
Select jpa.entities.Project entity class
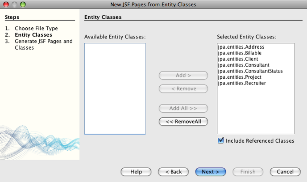click(x=239, y=77)
